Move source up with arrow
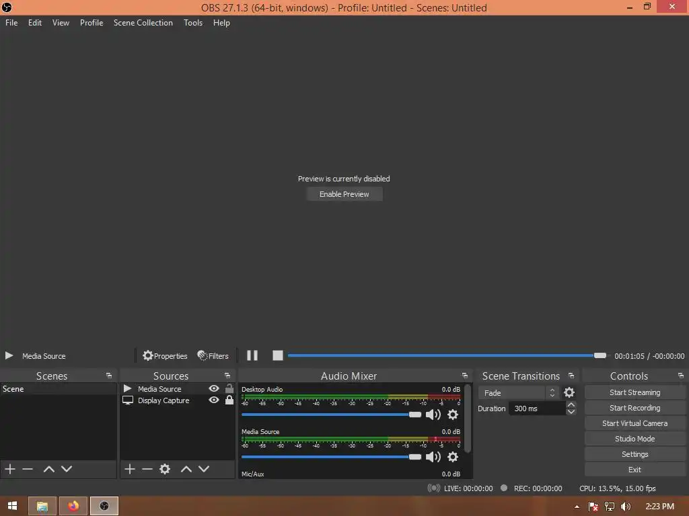 (x=186, y=469)
